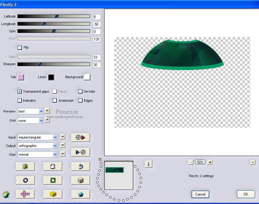Open the Tab color swatch
The width and height of the screenshot is (259, 204).
tap(21, 77)
